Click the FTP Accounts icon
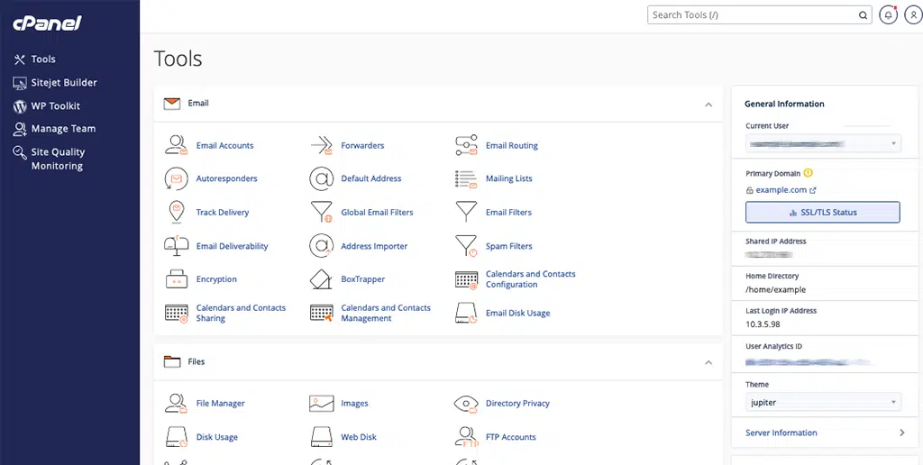Viewport: 923px width, 465px height. coord(466,437)
